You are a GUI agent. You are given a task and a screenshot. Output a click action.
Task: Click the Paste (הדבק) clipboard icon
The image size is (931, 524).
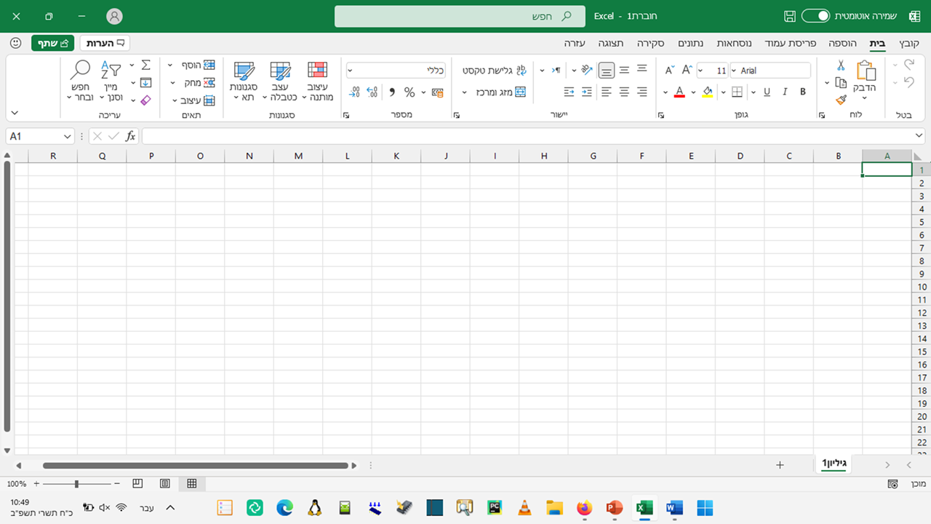(x=866, y=71)
